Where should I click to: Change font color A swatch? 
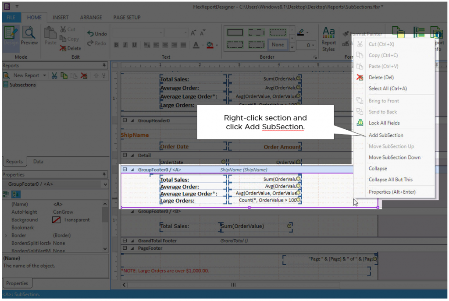click(196, 45)
